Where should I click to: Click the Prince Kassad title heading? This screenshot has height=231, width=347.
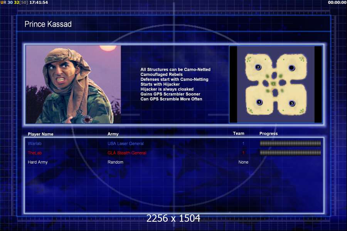(x=48, y=24)
